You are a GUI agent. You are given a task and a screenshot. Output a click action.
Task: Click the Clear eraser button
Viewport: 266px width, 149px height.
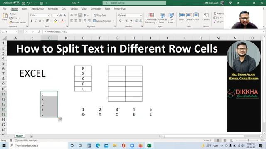[218, 22]
